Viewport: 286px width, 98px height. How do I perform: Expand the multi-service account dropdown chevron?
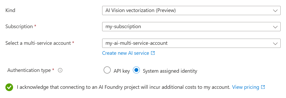(x=275, y=43)
